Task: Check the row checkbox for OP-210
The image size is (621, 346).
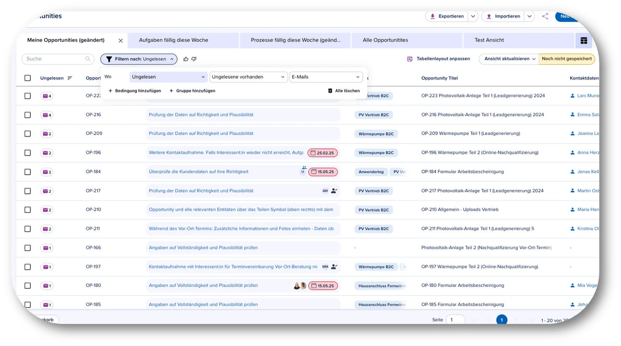Action: 28,210
